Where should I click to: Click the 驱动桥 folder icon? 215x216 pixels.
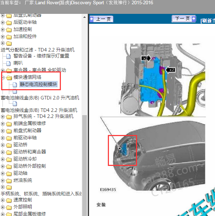(x=9, y=145)
